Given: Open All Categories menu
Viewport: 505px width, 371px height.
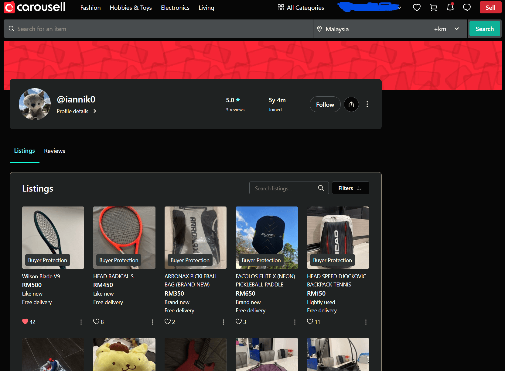Looking at the screenshot, I should 301,8.
